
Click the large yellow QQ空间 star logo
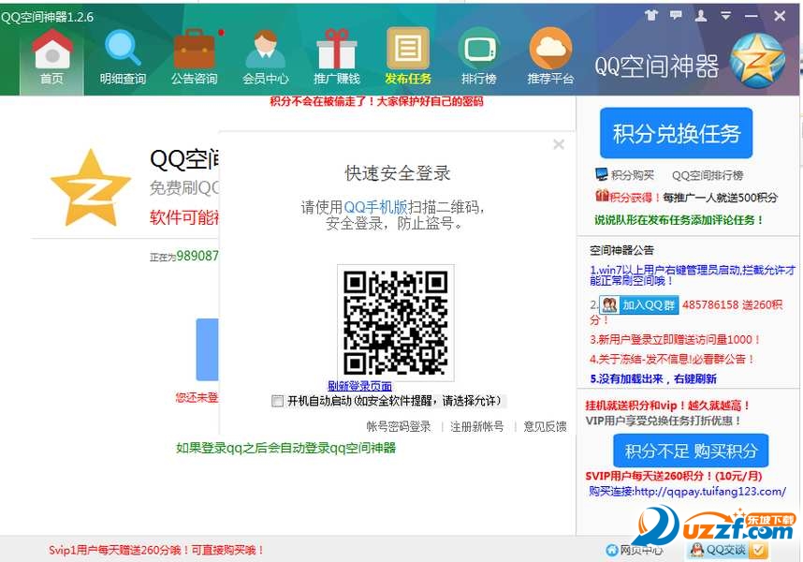pos(91,188)
